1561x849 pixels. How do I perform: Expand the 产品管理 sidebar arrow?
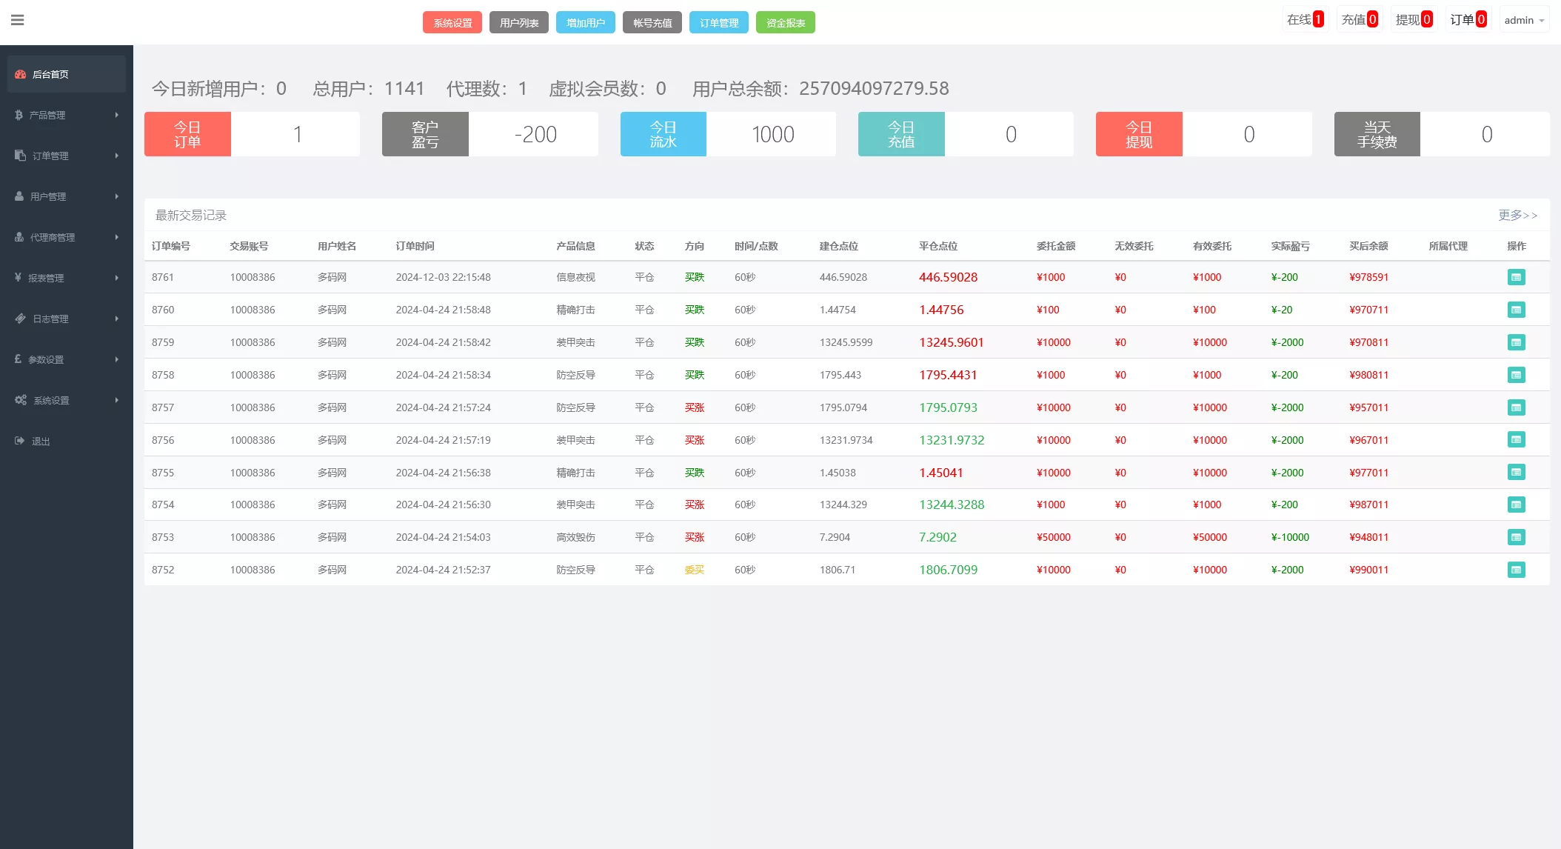(117, 115)
